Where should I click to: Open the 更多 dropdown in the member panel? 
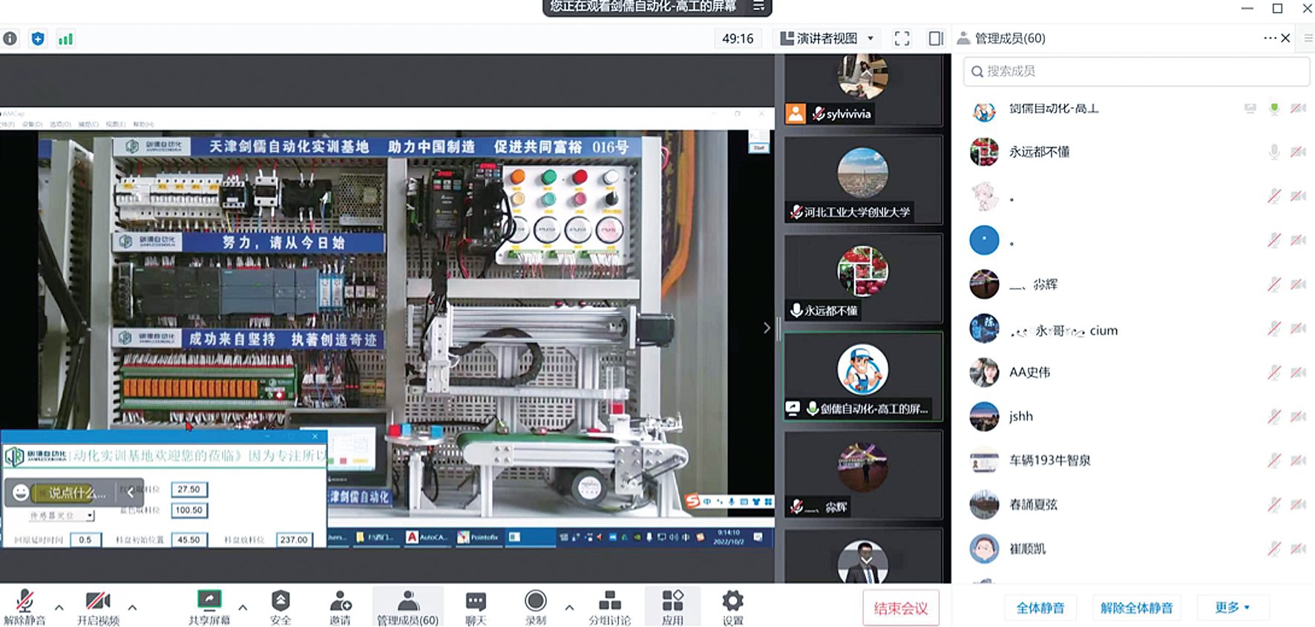click(x=1233, y=607)
